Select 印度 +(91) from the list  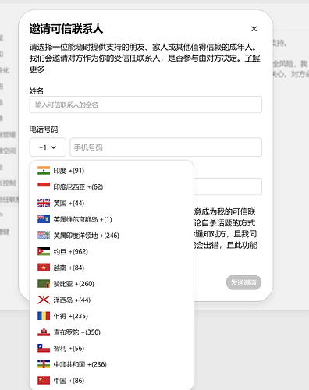pos(112,171)
